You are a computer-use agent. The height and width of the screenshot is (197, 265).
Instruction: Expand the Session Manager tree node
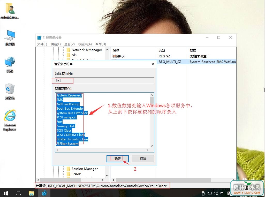(x=63, y=169)
